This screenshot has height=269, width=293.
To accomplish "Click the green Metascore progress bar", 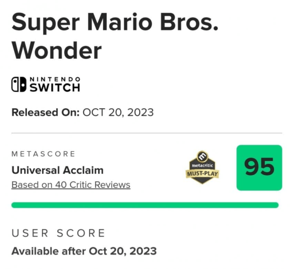I will tap(145, 205).
